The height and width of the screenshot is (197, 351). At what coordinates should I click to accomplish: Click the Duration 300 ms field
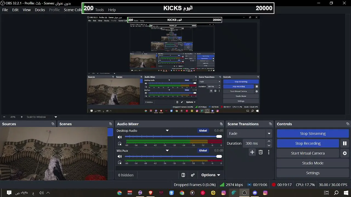(x=254, y=143)
